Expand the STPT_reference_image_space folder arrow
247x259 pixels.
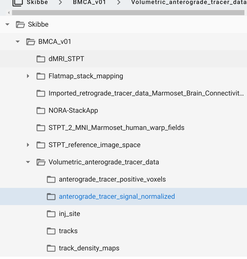(28, 145)
